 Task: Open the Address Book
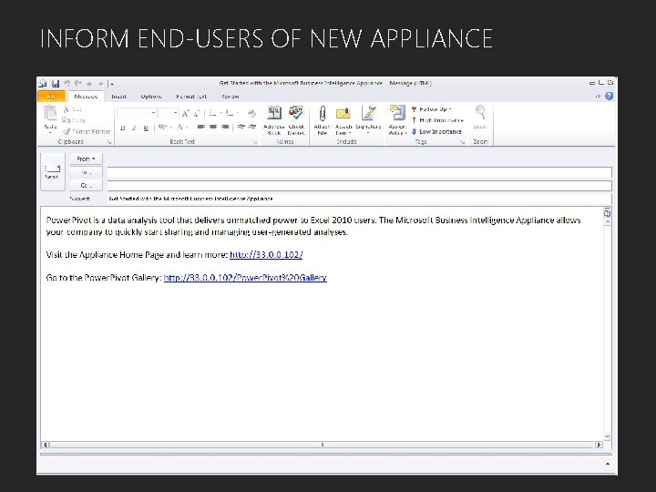[x=274, y=120]
